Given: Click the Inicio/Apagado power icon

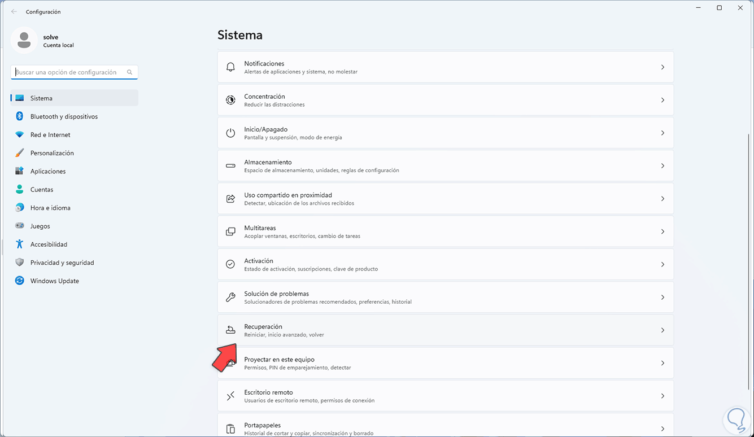Looking at the screenshot, I should (x=230, y=133).
